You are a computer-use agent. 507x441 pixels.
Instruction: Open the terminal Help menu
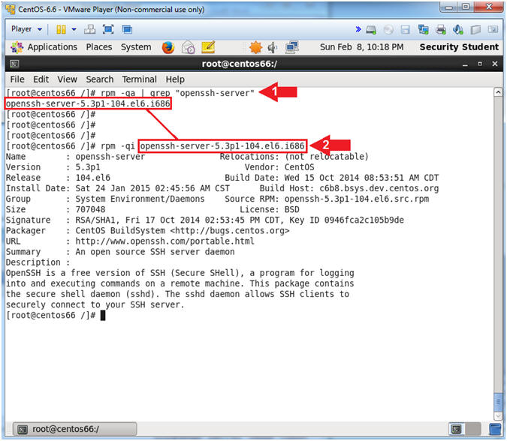pyautogui.click(x=175, y=79)
